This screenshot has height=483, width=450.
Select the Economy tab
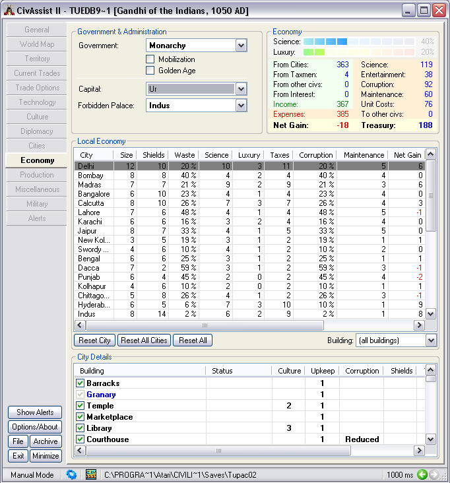click(37, 160)
